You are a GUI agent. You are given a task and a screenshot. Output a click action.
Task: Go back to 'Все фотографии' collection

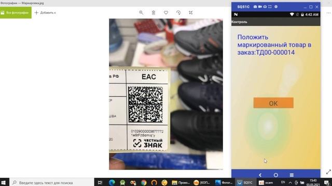pyautogui.click(x=16, y=12)
